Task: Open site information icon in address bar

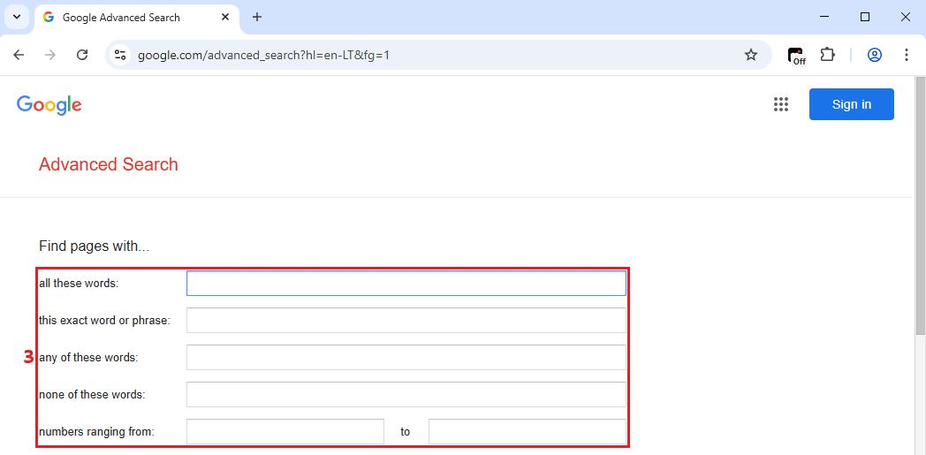Action: click(121, 55)
